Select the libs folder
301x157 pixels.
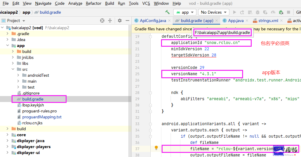point(25,63)
